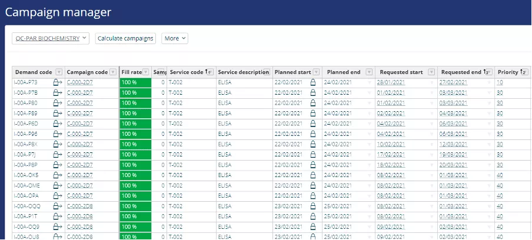Open the Priority column filter
Viewport: 532px width, 240px height.
click(x=526, y=72)
